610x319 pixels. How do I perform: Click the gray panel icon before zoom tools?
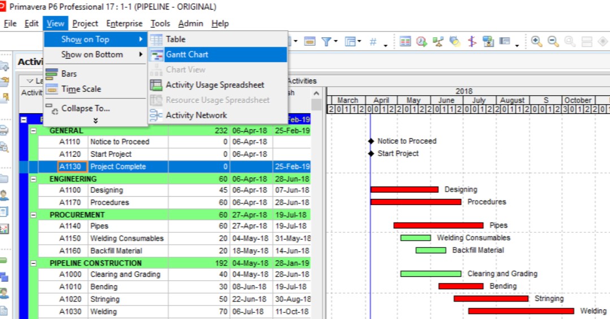coord(504,41)
